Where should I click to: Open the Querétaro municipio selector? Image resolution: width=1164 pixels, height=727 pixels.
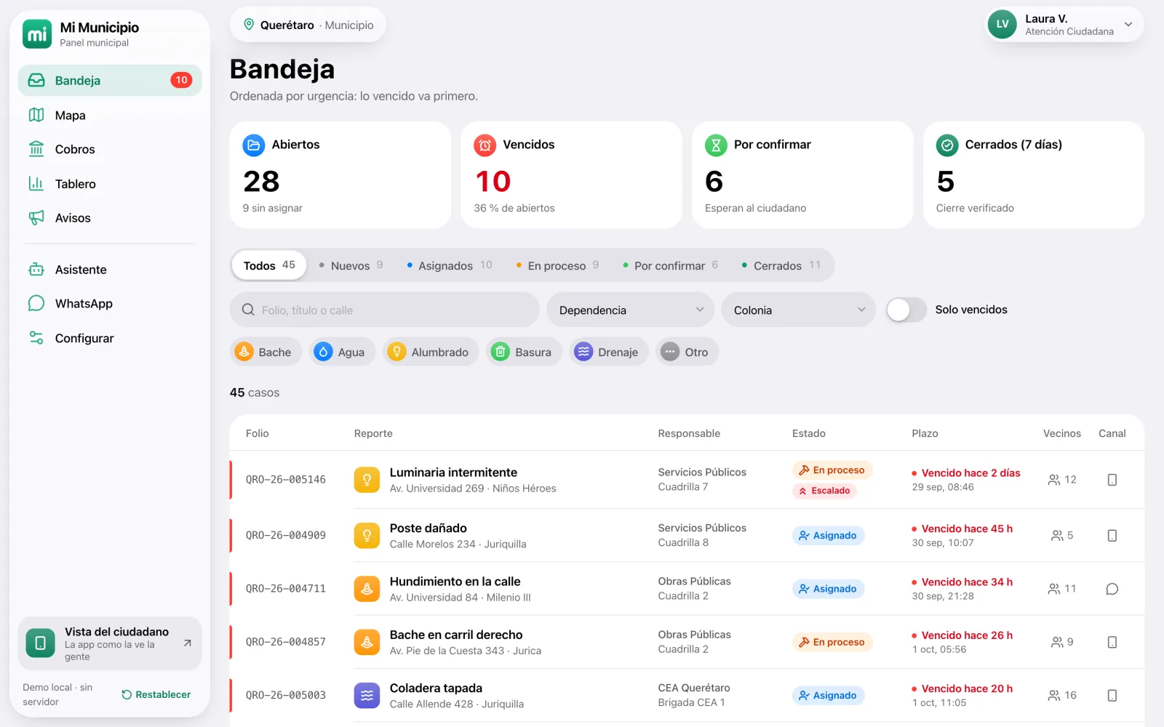(x=308, y=25)
